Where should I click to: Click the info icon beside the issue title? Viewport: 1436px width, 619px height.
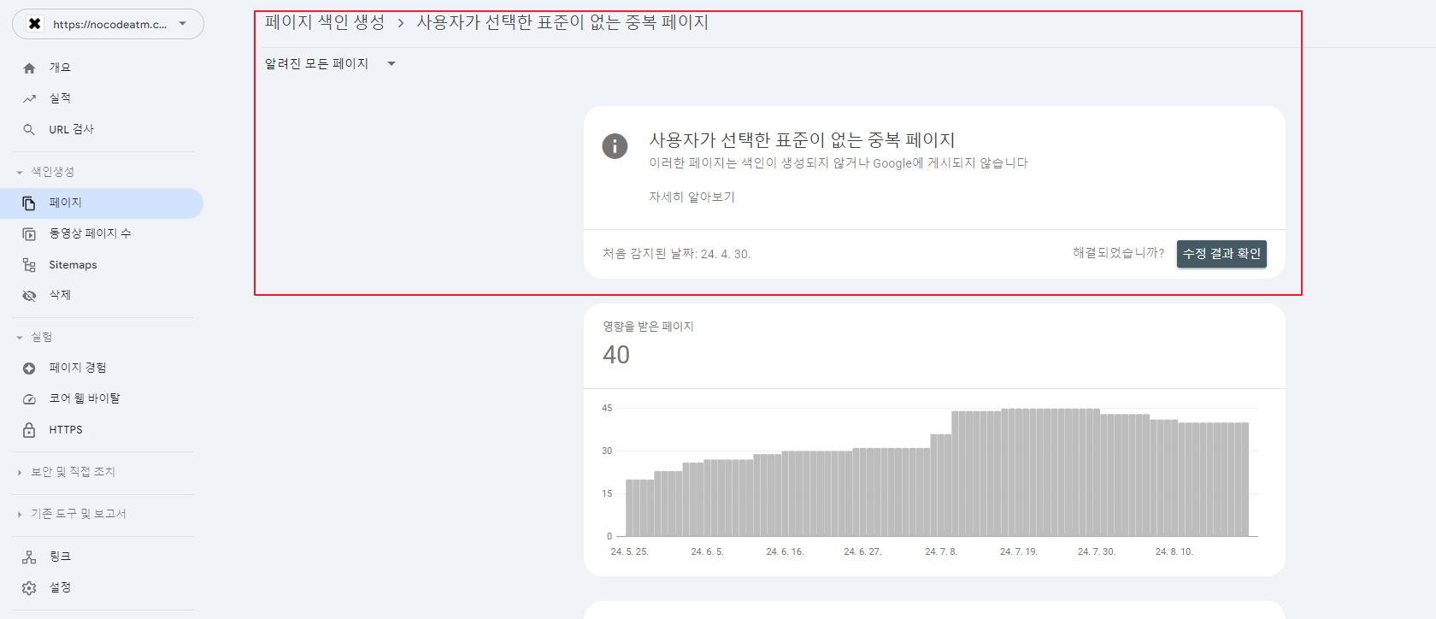(x=615, y=146)
